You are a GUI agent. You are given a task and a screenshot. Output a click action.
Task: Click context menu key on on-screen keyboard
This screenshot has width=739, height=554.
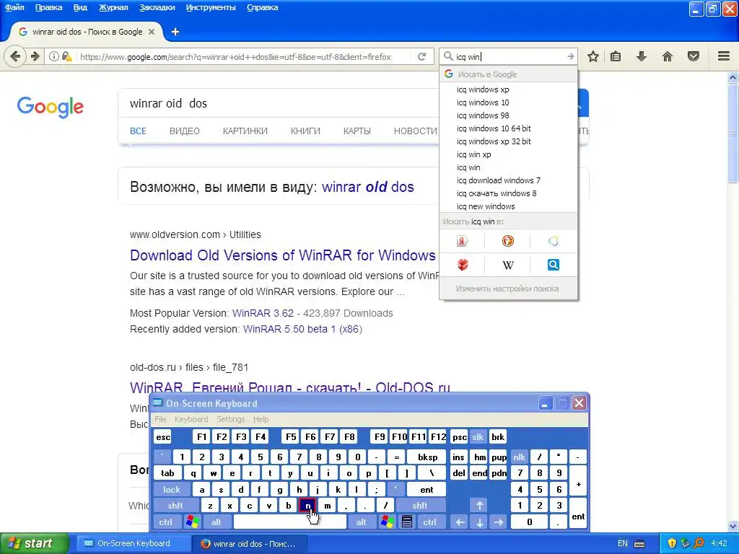point(407,522)
